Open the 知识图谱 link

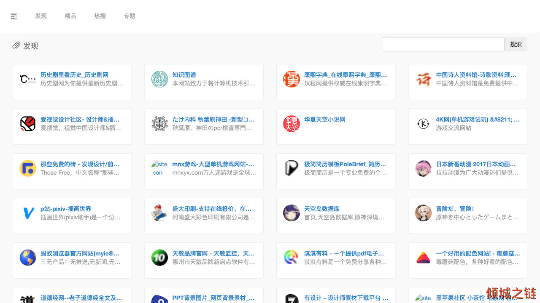[x=184, y=75]
